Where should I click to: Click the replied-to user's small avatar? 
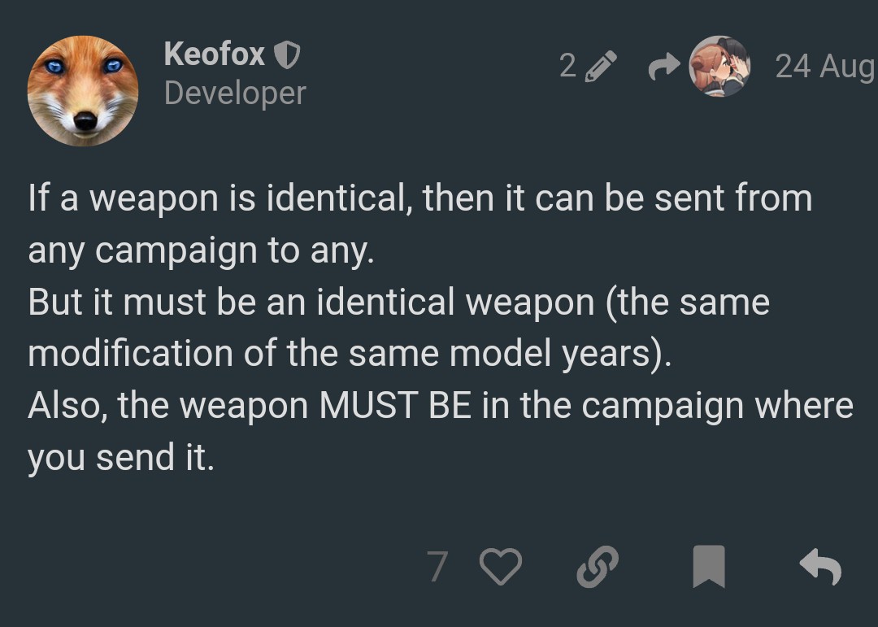click(x=719, y=66)
